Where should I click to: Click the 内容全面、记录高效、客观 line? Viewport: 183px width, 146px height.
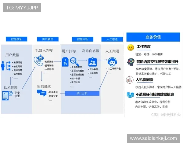tap(151, 107)
